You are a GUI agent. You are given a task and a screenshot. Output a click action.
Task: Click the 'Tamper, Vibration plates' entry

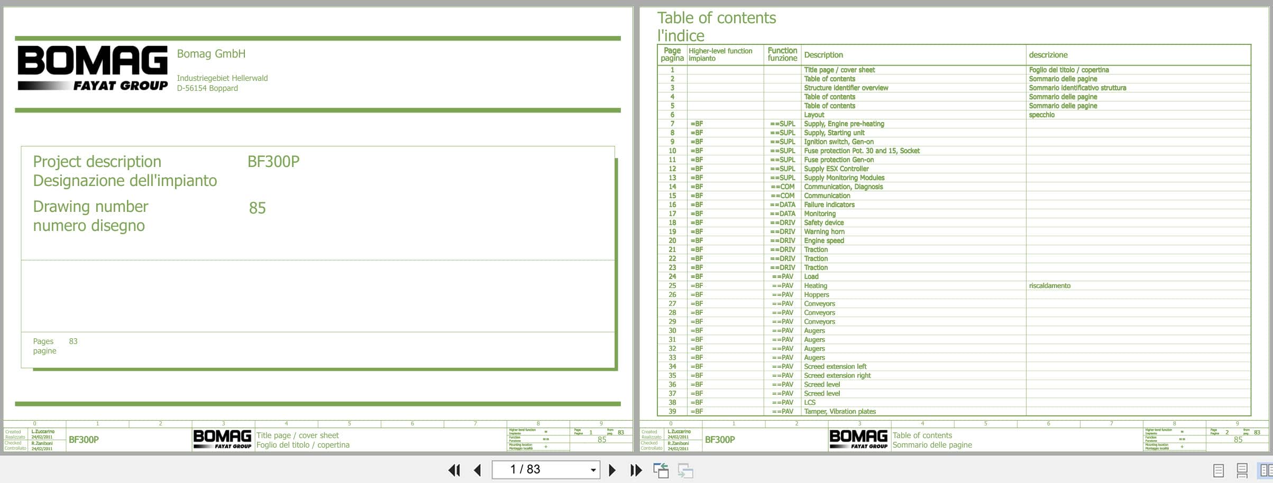point(840,411)
